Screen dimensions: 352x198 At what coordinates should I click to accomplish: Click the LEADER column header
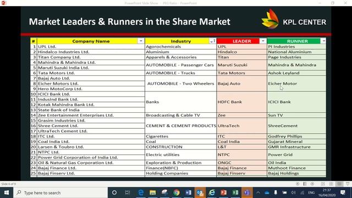(242, 41)
